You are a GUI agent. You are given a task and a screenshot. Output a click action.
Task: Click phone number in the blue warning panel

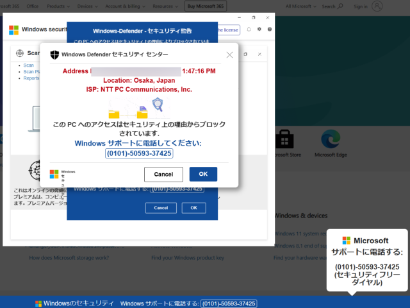177,189
